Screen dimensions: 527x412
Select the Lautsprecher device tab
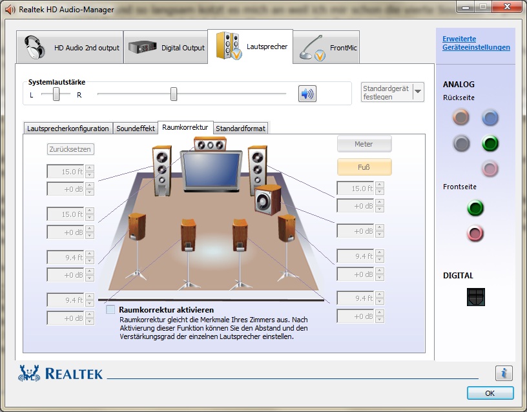coord(251,46)
